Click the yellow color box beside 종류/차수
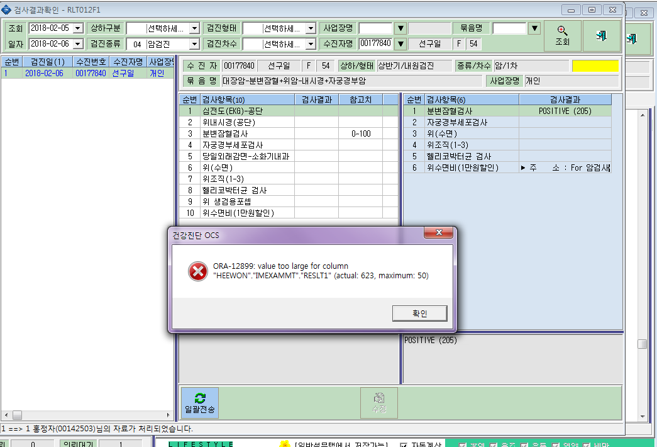The image size is (657, 447). click(x=595, y=66)
